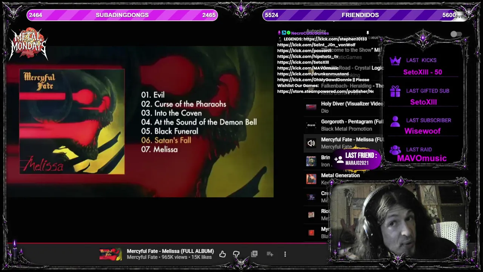This screenshot has height=272, width=483.
Task: Open the kick.com/drunkenmustard link
Action: point(313,74)
